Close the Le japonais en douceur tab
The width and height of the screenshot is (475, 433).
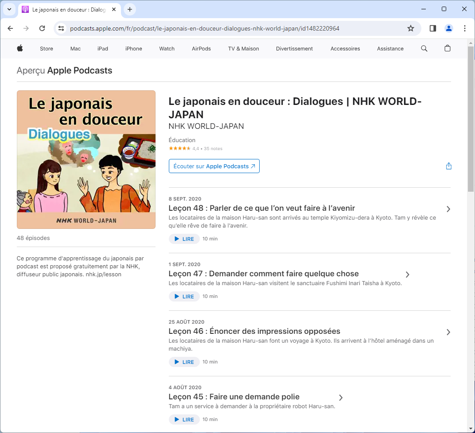click(x=114, y=9)
